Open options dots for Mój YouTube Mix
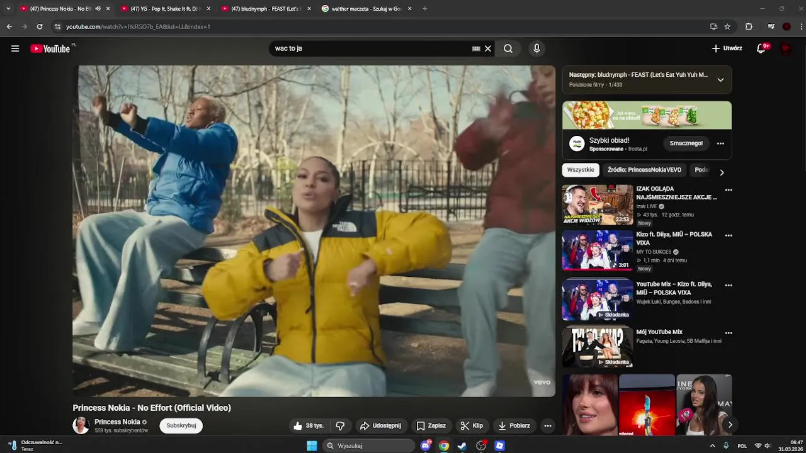This screenshot has height=453, width=806. pyautogui.click(x=729, y=333)
